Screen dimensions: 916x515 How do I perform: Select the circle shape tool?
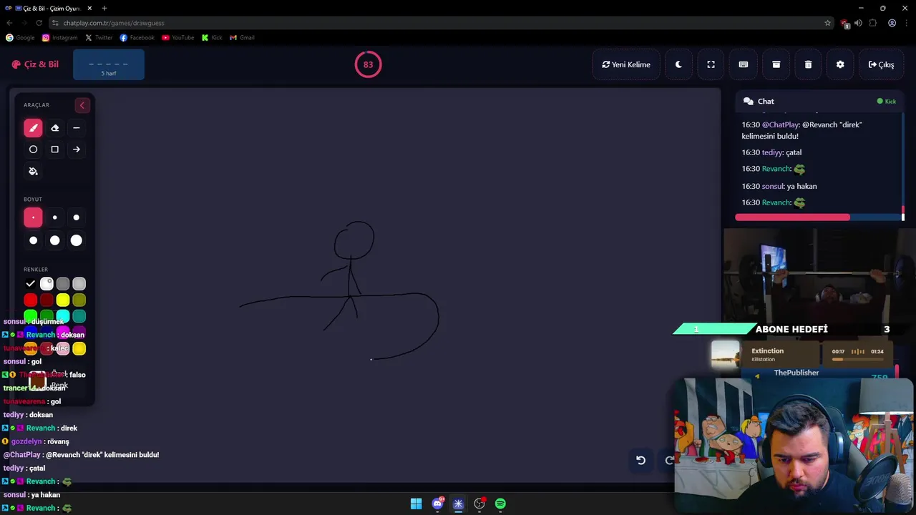click(33, 149)
